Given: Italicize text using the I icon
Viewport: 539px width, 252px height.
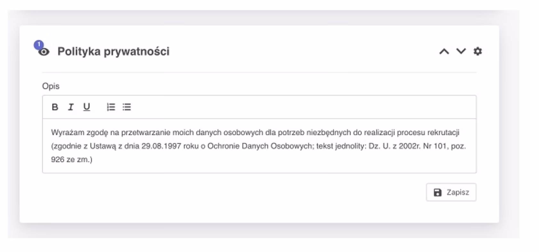Looking at the screenshot, I should [70, 107].
